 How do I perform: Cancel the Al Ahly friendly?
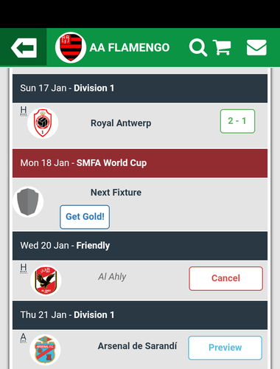(226, 278)
